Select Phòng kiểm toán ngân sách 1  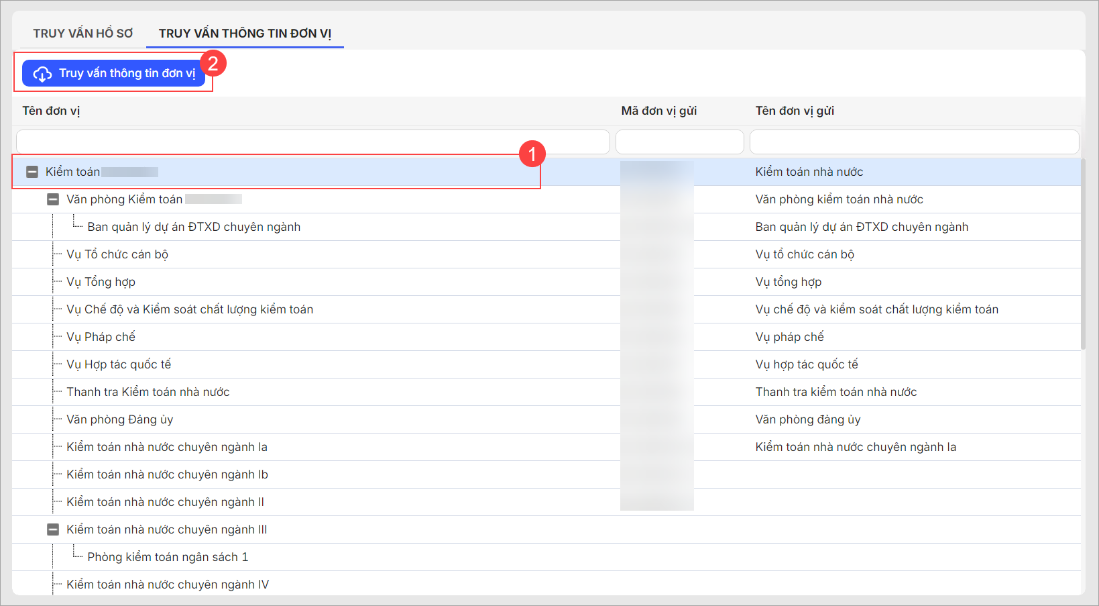tap(168, 558)
